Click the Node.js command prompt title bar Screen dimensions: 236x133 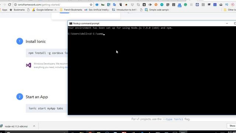tap(152, 23)
